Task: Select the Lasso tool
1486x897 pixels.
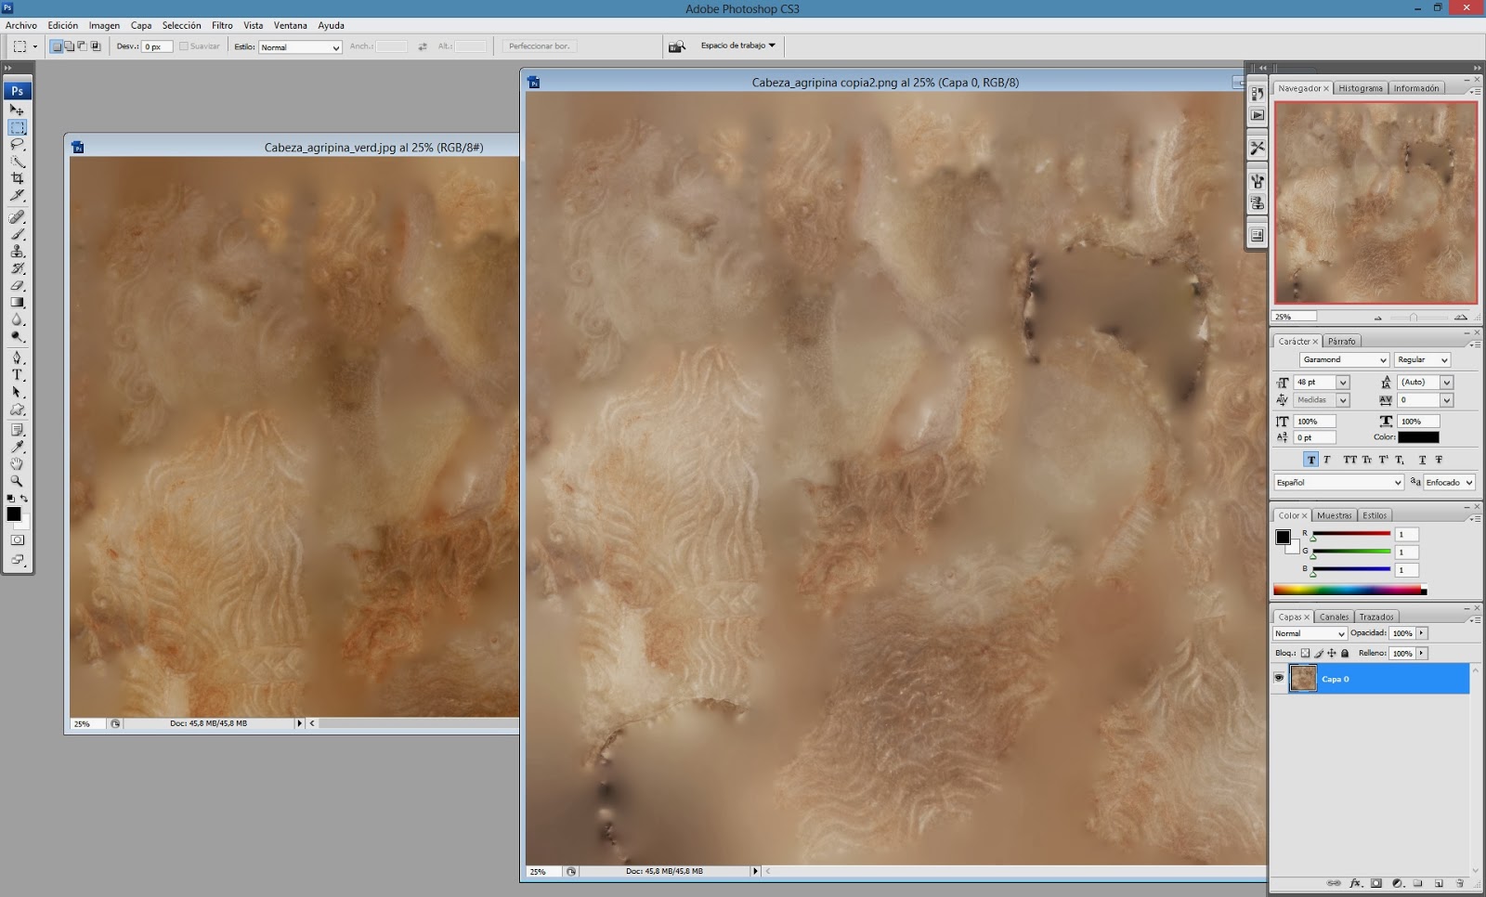Action: (x=17, y=144)
